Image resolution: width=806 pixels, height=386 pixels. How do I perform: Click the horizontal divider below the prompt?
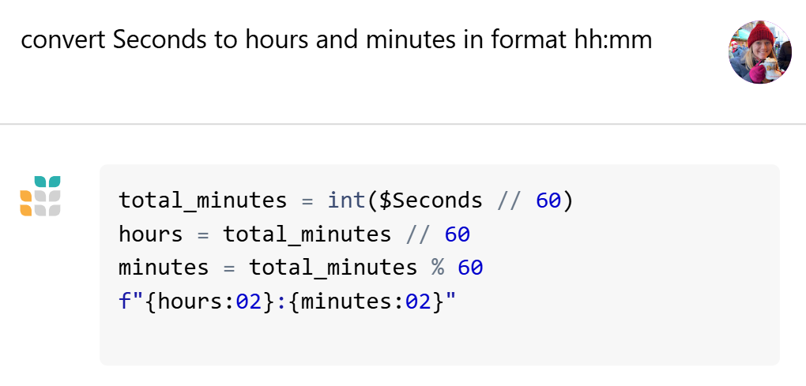tap(403, 124)
